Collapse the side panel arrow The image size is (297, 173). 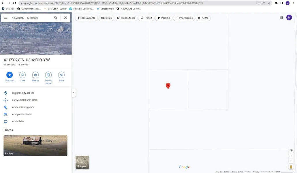coord(74,93)
